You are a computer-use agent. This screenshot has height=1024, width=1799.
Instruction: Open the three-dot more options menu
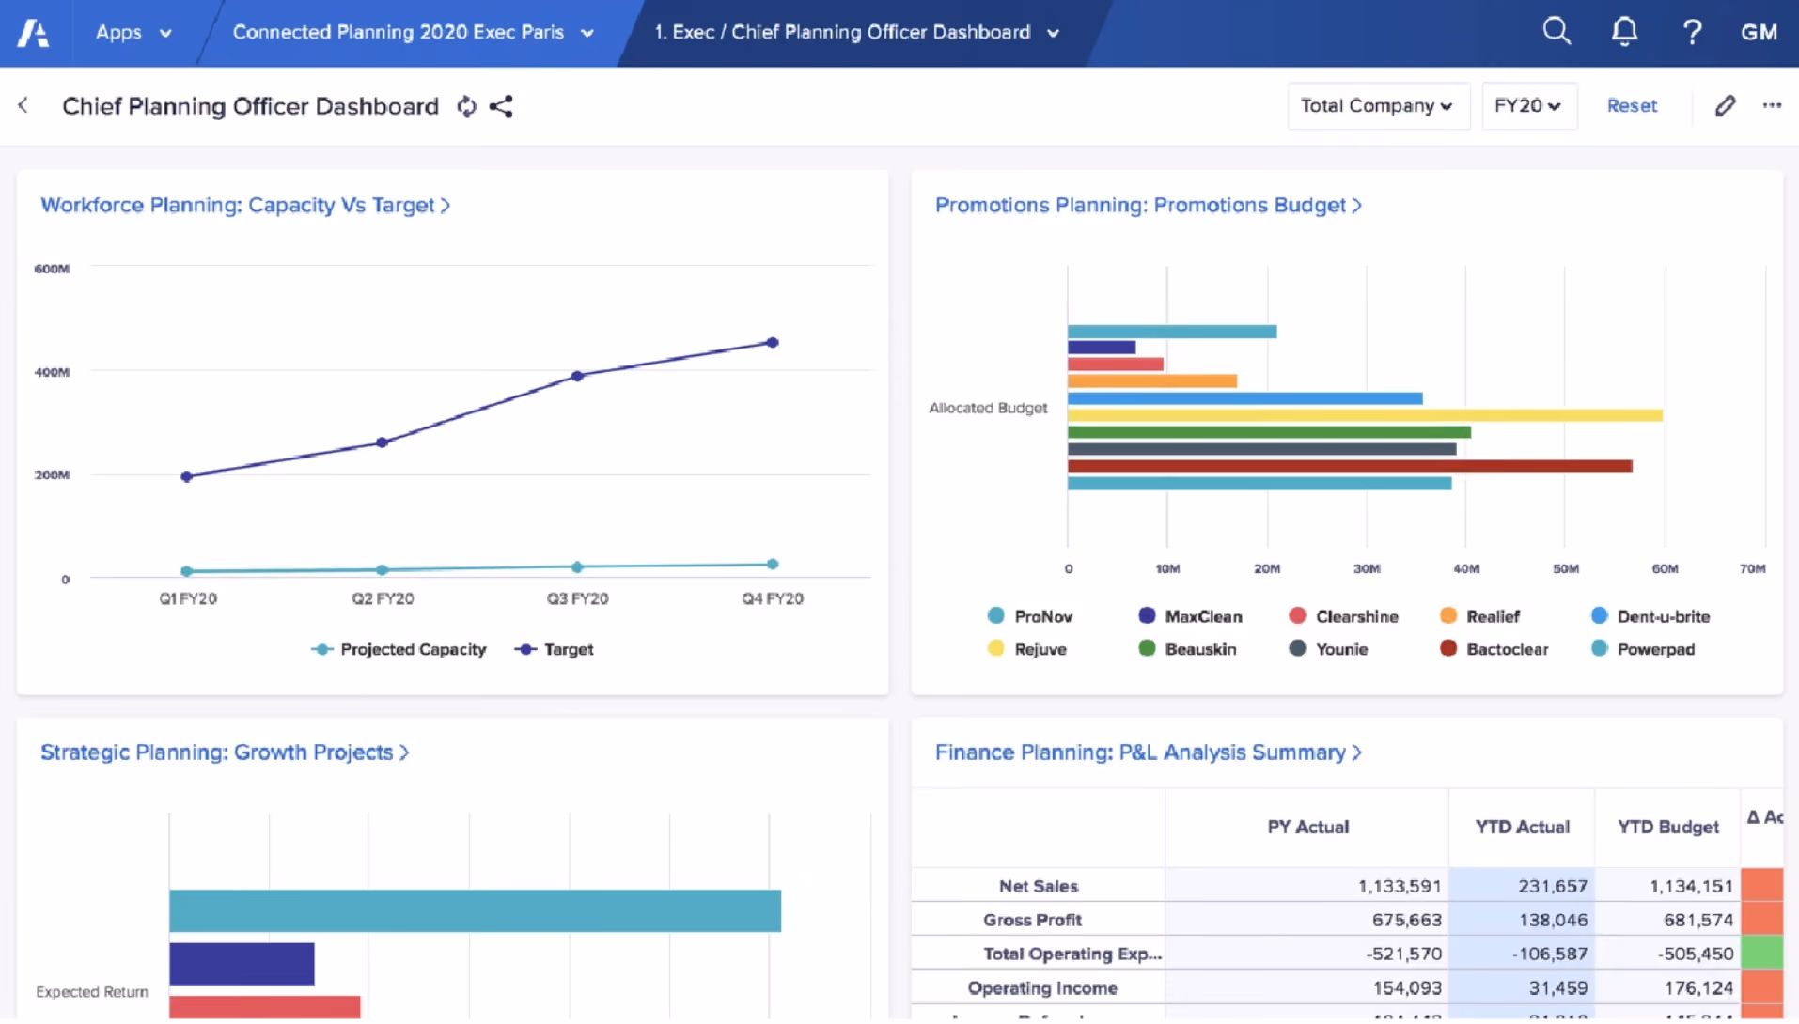(x=1772, y=105)
